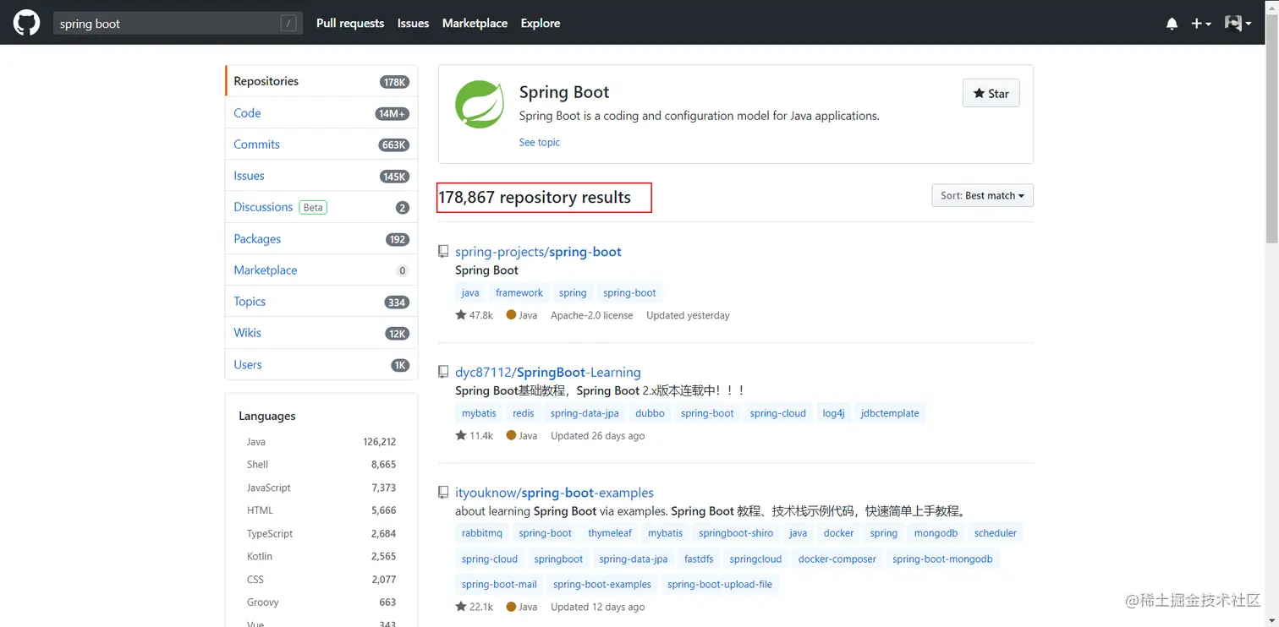This screenshot has height=627, width=1279.
Task: Open dyc87112/SpringBoot-Learning repository
Action: [548, 372]
